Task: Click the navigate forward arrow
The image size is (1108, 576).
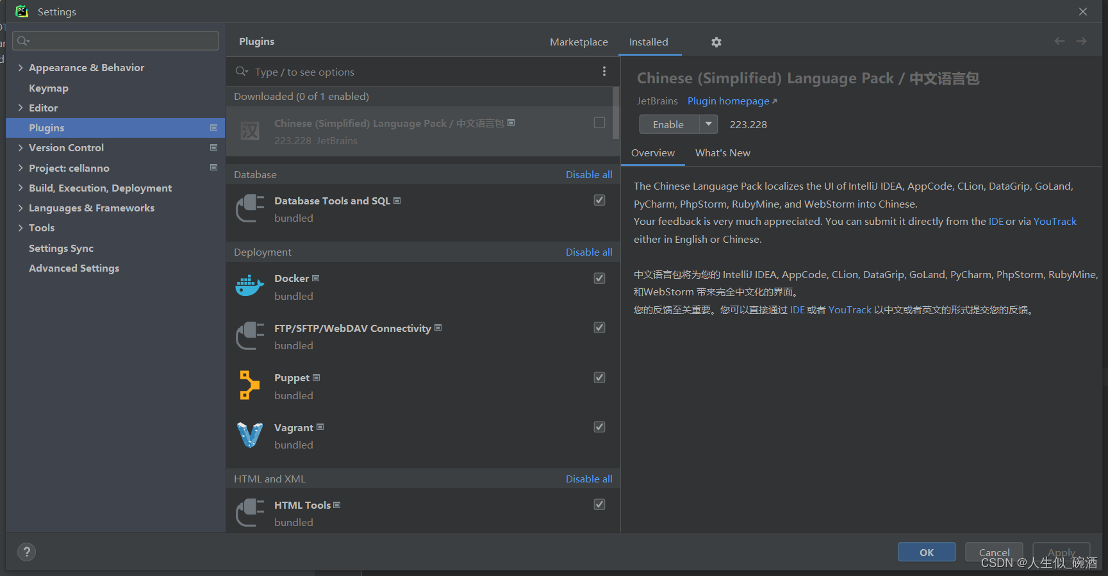Action: [x=1082, y=41]
